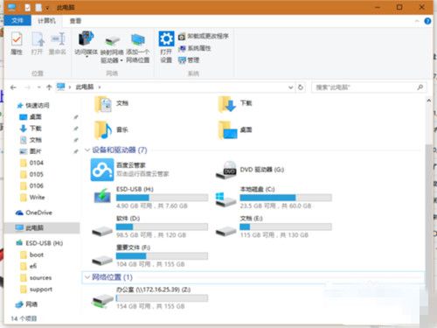Screen dimensions: 437x328
Task: Click 此电脑 in the address bar
Action: (85, 87)
